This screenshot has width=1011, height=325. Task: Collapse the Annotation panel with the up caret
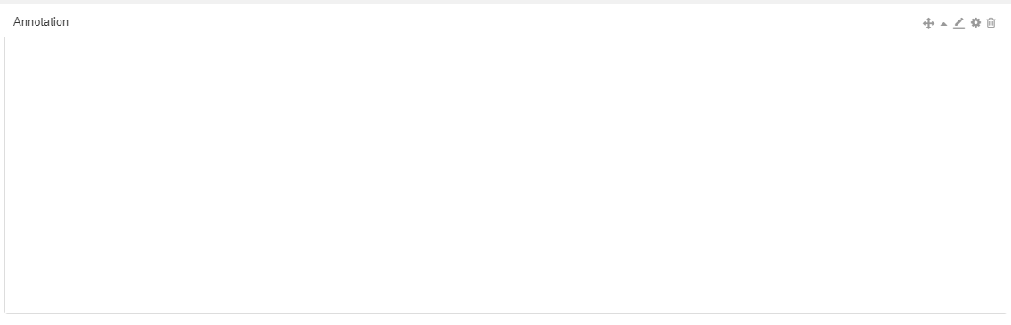944,24
